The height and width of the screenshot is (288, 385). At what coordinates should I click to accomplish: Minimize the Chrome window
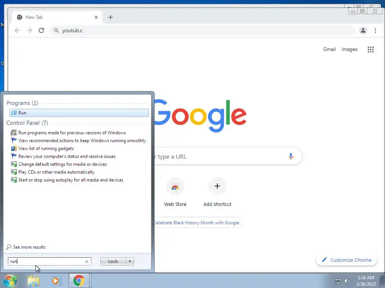click(x=353, y=11)
